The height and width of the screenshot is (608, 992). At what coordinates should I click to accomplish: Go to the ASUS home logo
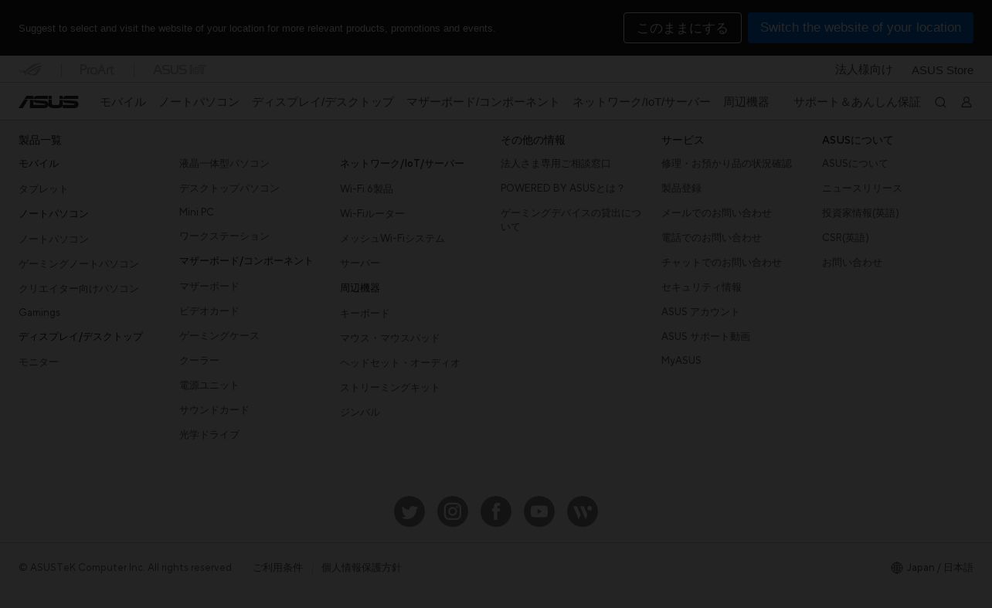point(49,102)
